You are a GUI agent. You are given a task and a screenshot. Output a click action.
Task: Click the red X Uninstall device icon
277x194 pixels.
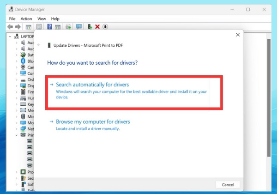tap(97, 27)
